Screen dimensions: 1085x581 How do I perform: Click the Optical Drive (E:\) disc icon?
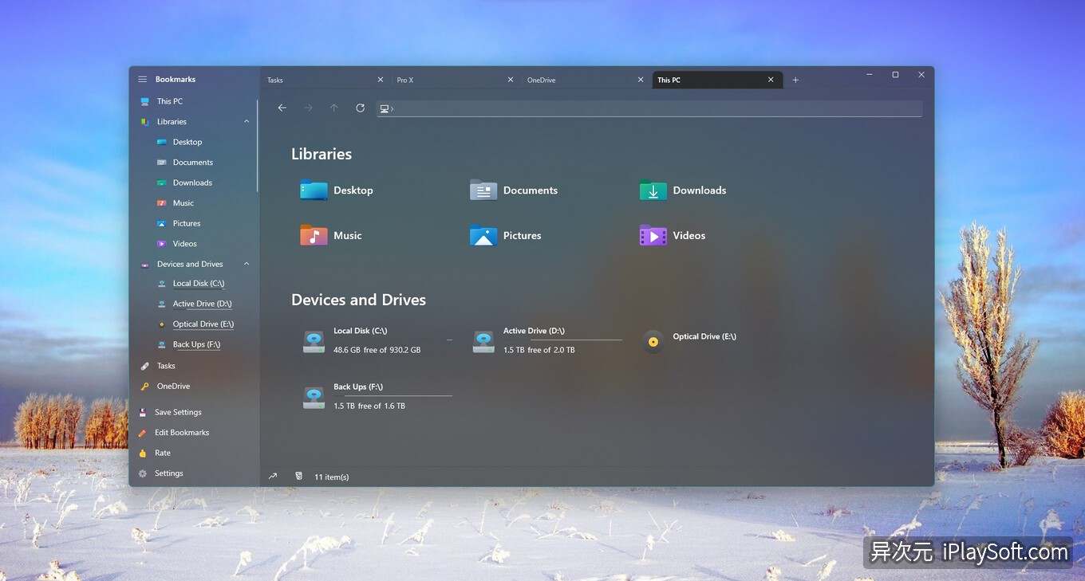(653, 340)
